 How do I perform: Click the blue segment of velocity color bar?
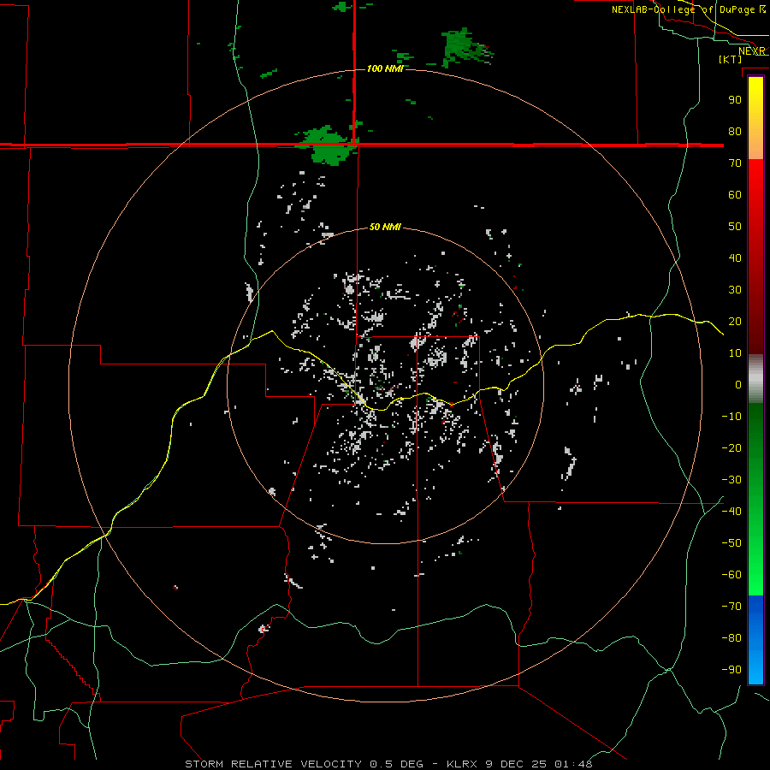(x=755, y=640)
